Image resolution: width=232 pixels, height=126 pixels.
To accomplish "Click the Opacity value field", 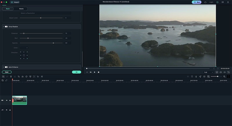I will 67,43.
